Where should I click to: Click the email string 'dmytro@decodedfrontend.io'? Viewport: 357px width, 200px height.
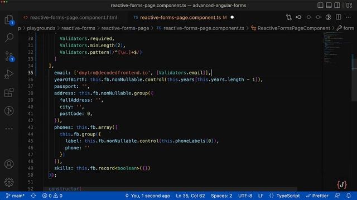click(x=113, y=73)
